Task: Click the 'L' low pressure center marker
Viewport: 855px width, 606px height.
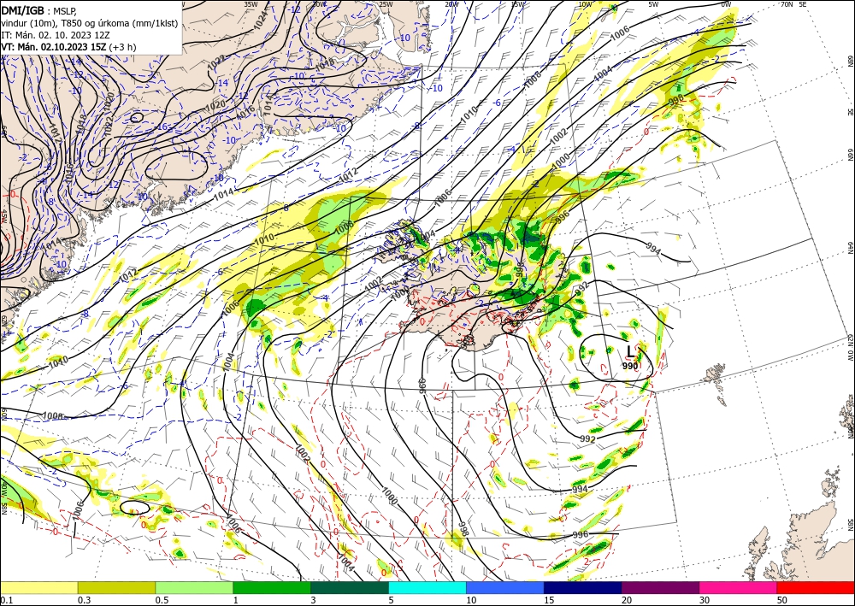Action: point(630,351)
